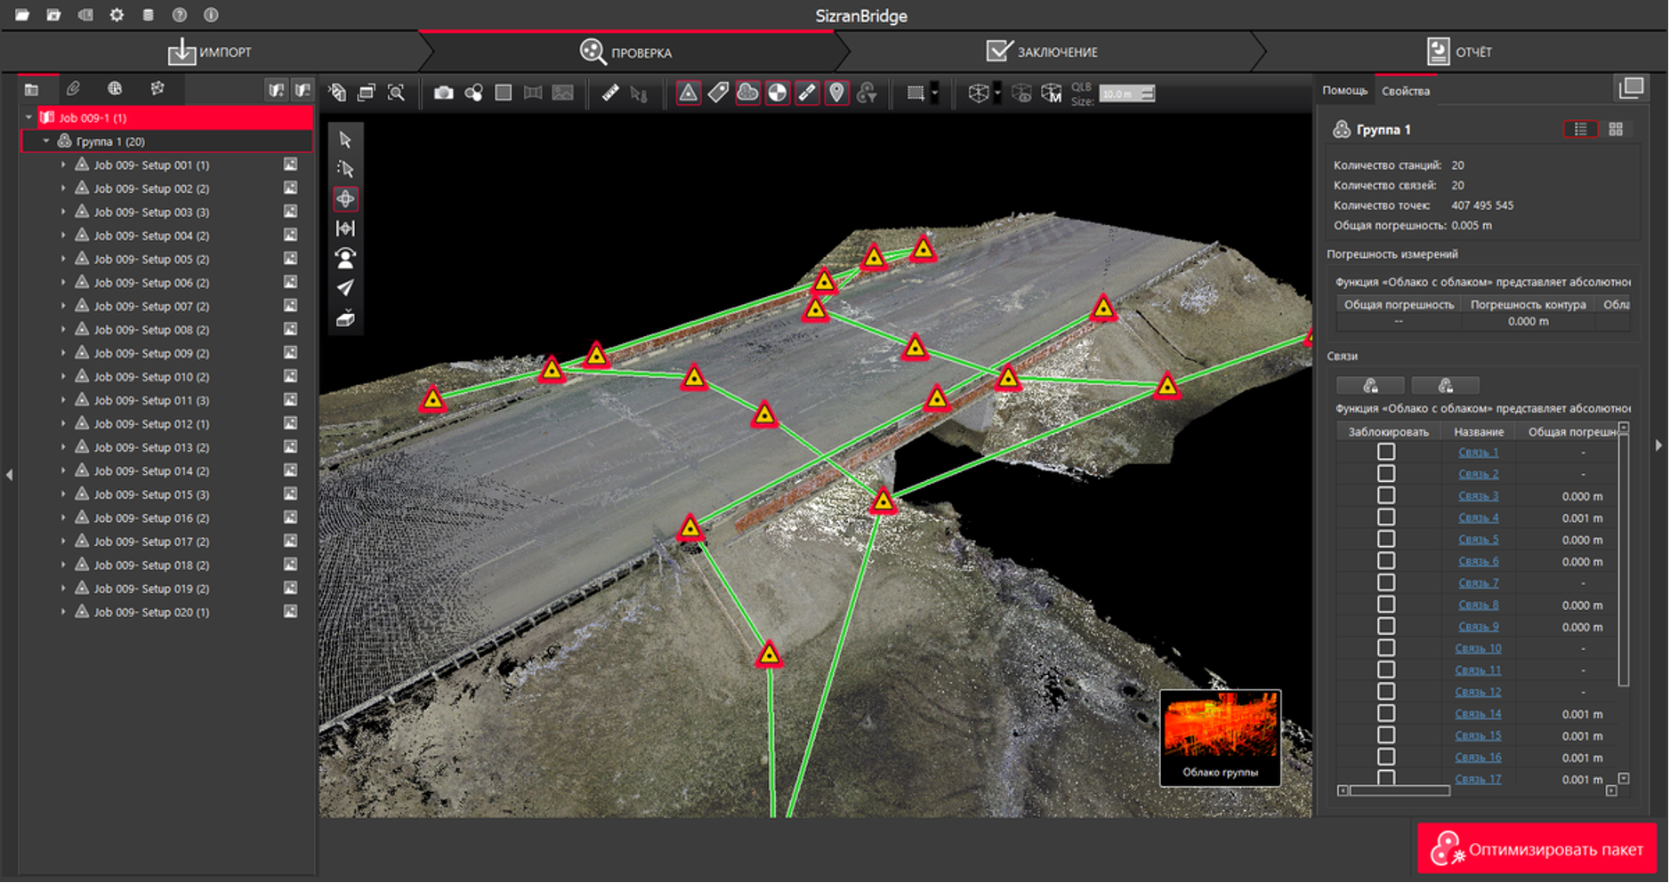Open the database storage icon

[149, 15]
